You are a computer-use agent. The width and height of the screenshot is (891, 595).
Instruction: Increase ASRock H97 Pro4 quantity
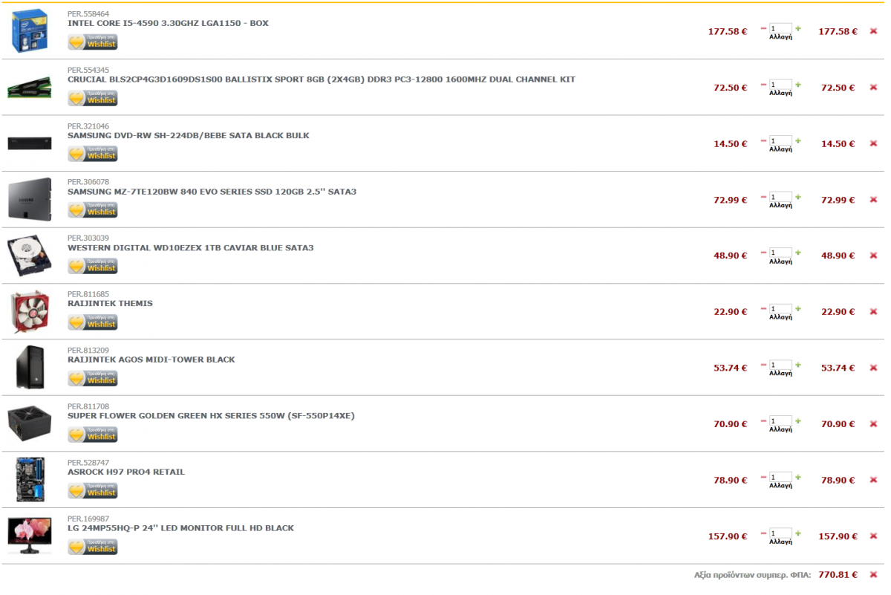pos(798,477)
